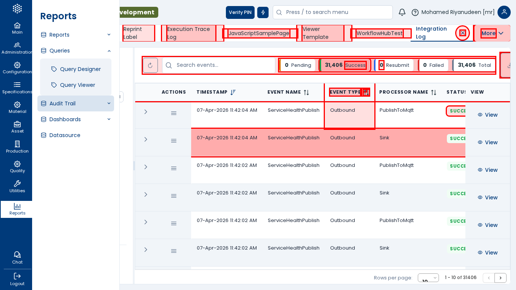Open the first row's hamburger actions menu
Viewport: 516px width, 290px height.
pyautogui.click(x=174, y=113)
